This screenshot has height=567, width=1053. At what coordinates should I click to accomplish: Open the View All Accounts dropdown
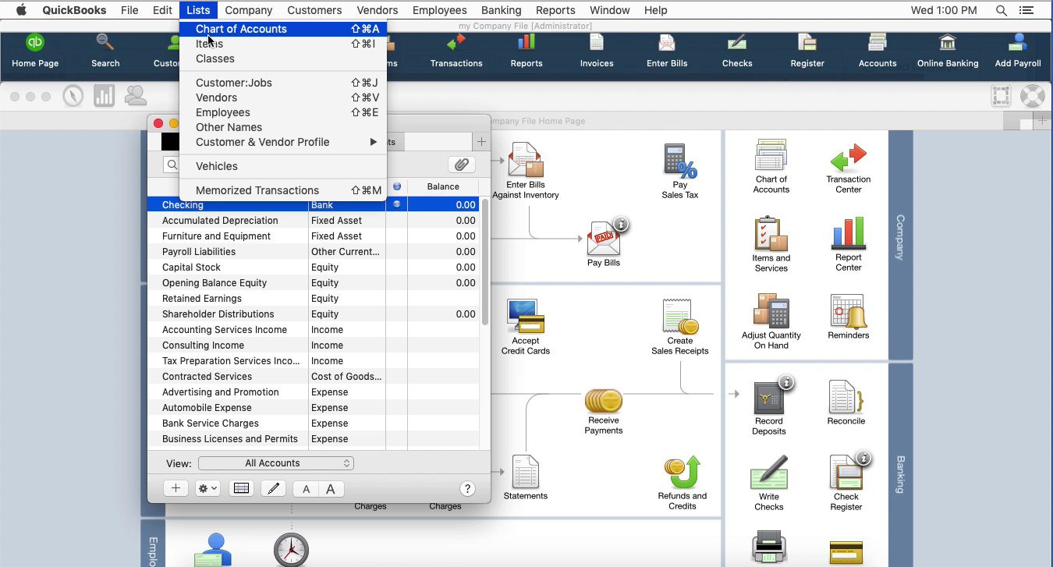coord(276,463)
